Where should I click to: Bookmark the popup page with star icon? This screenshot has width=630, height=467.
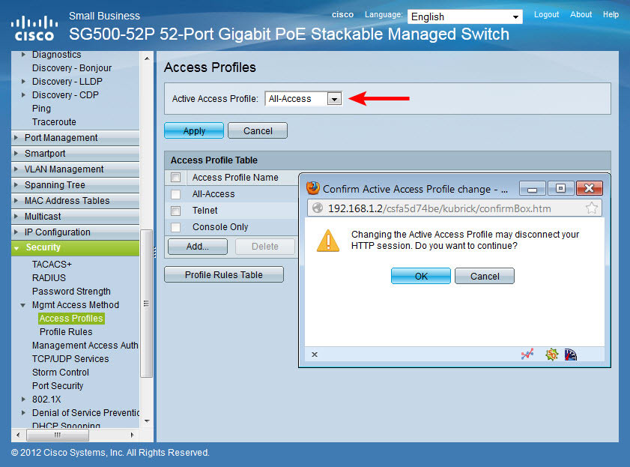(592, 208)
